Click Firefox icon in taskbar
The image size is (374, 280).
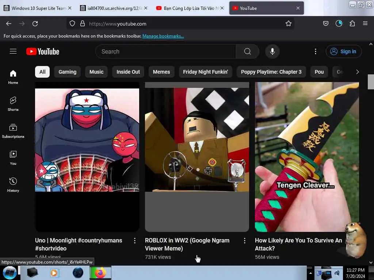tap(100, 273)
